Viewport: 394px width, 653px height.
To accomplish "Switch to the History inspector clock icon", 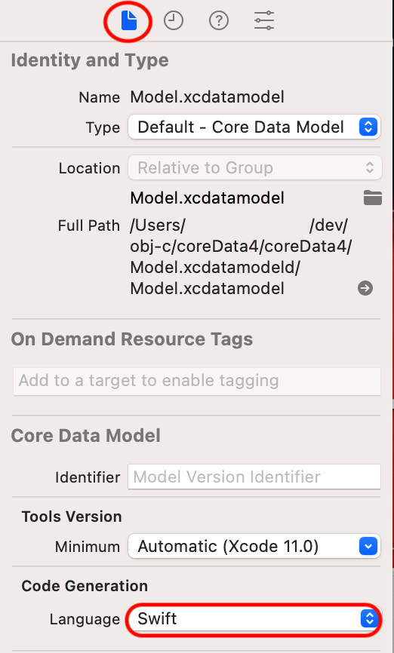I will coord(174,20).
